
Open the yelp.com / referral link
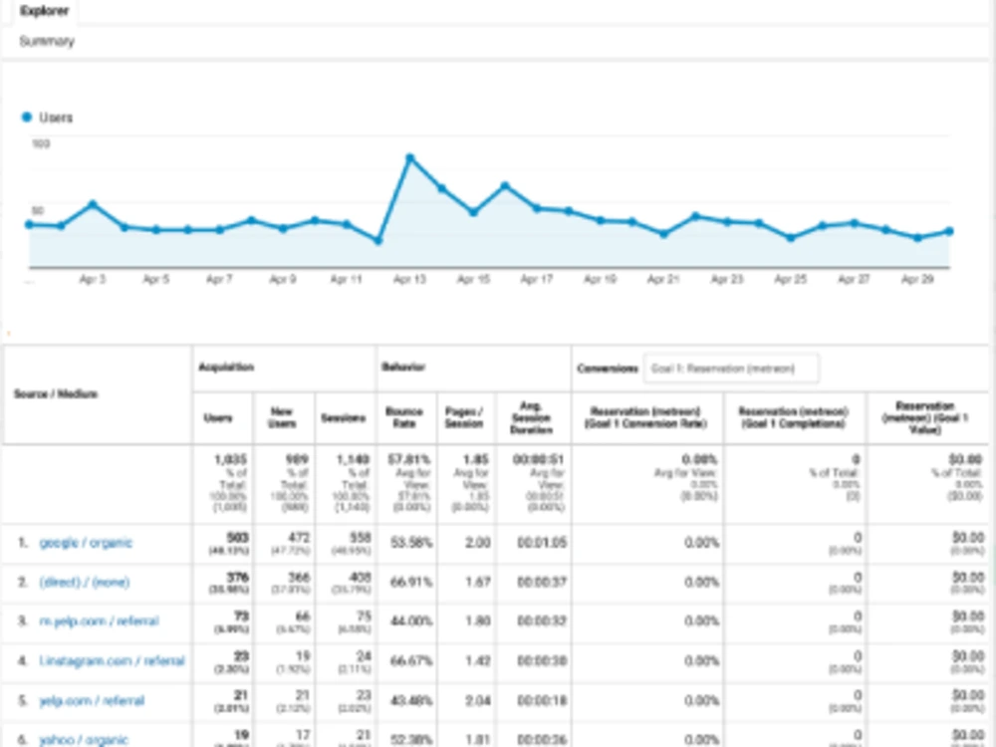[92, 700]
